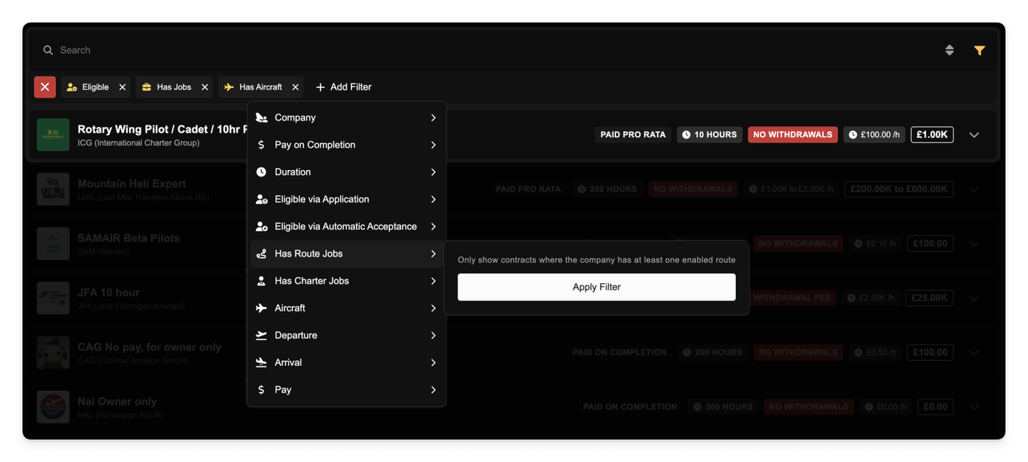
Task: Click the ICG company logo thumbnail
Action: pos(53,135)
